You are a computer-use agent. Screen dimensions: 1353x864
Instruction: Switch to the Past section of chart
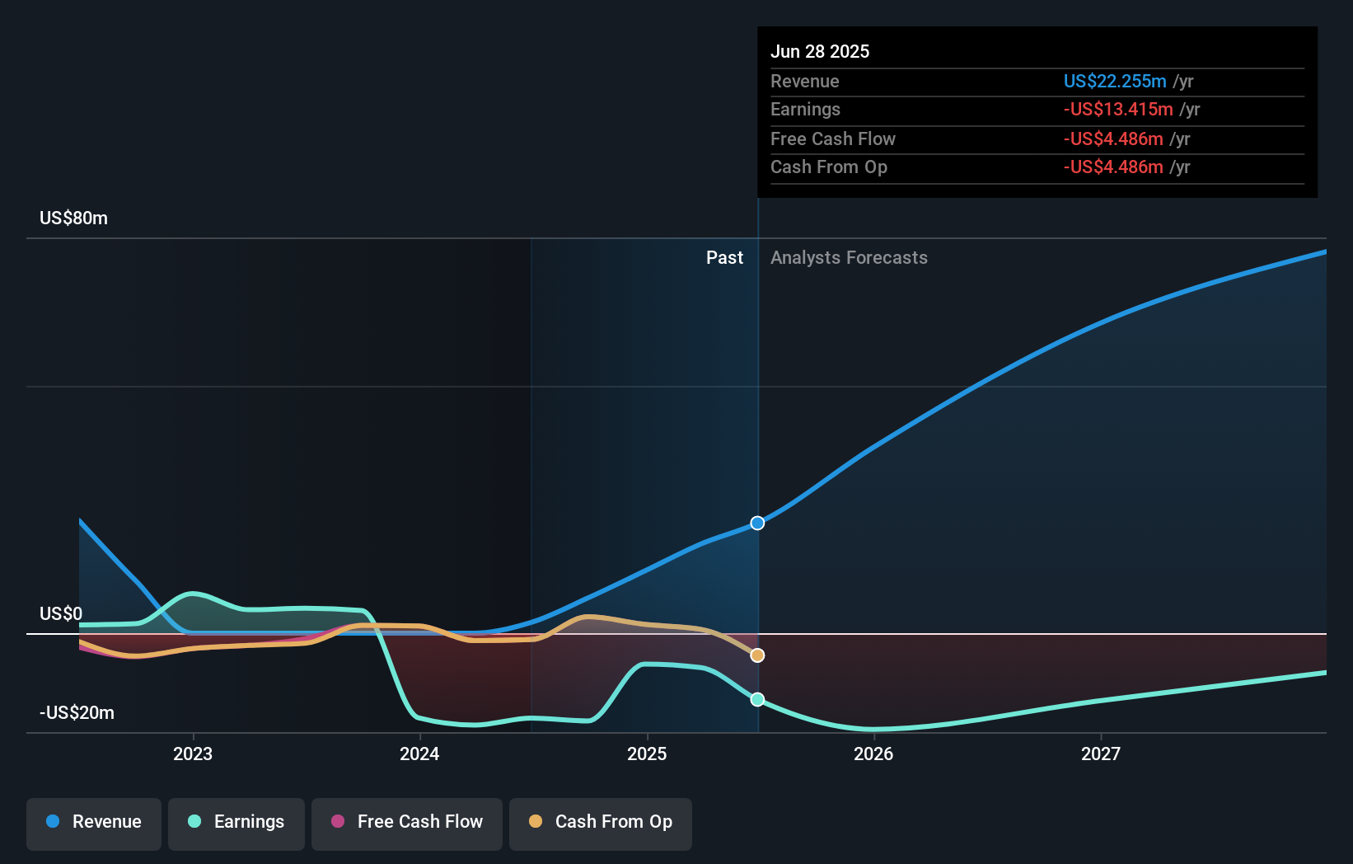[724, 257]
